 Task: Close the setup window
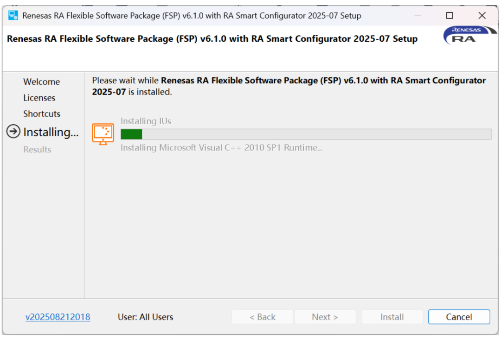point(482,15)
